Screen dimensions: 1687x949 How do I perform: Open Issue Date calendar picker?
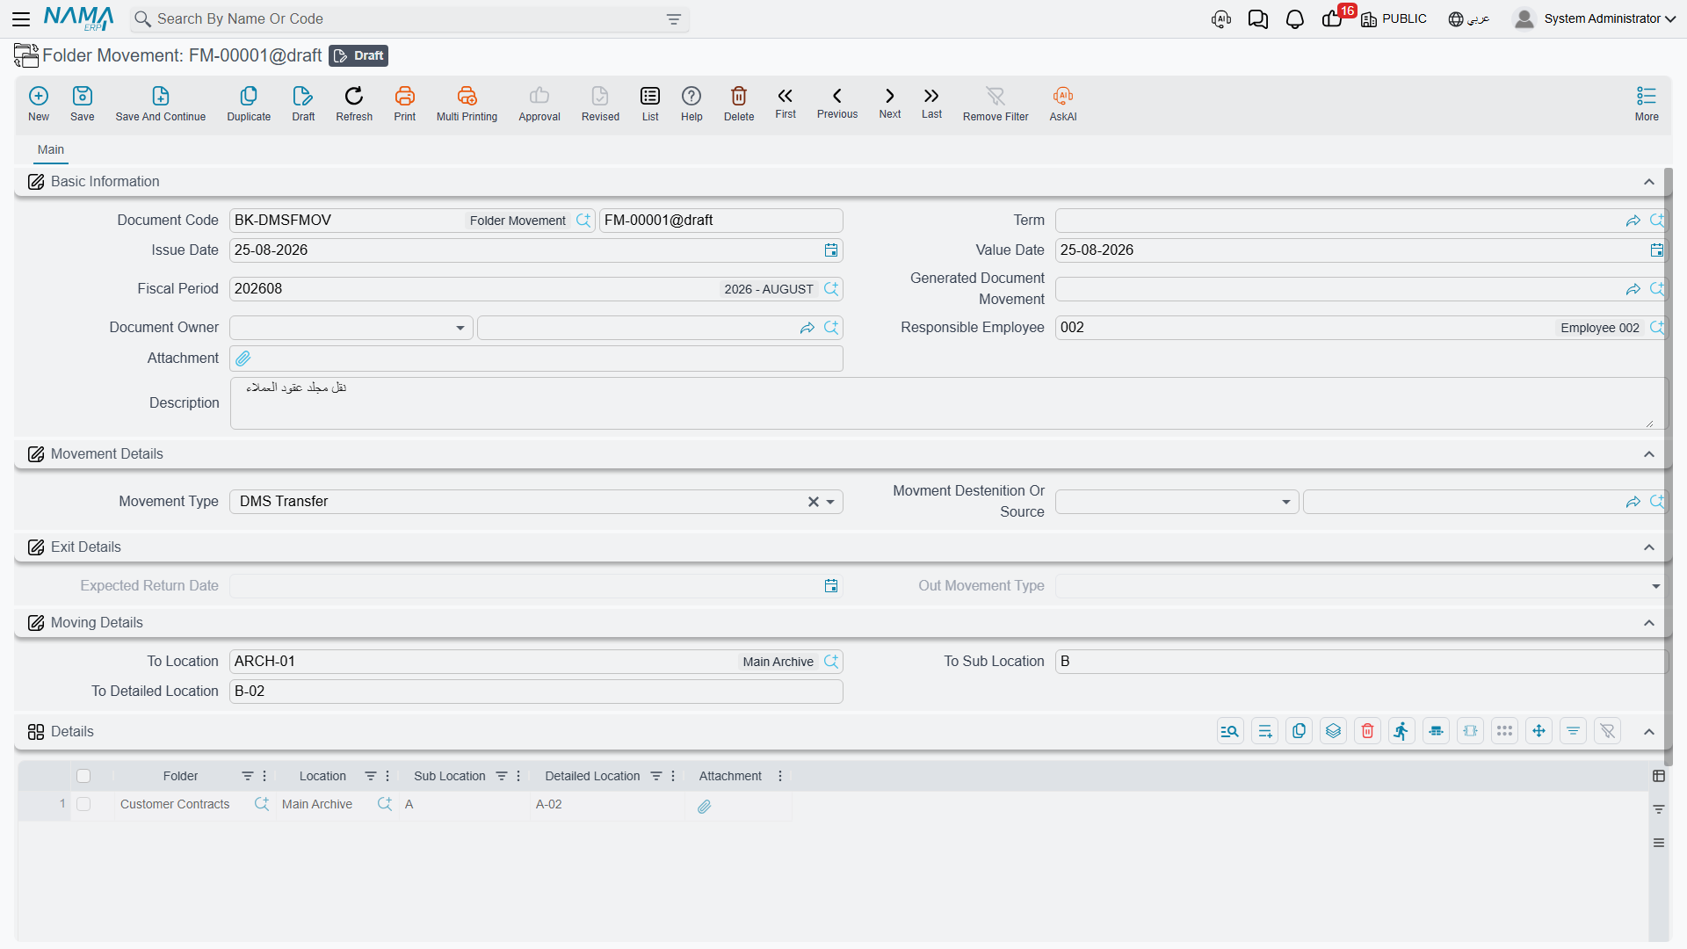pos(831,250)
